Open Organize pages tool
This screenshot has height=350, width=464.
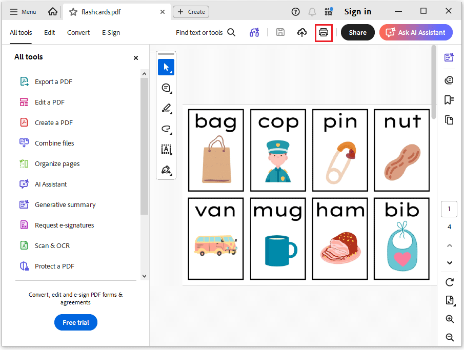pos(50,163)
